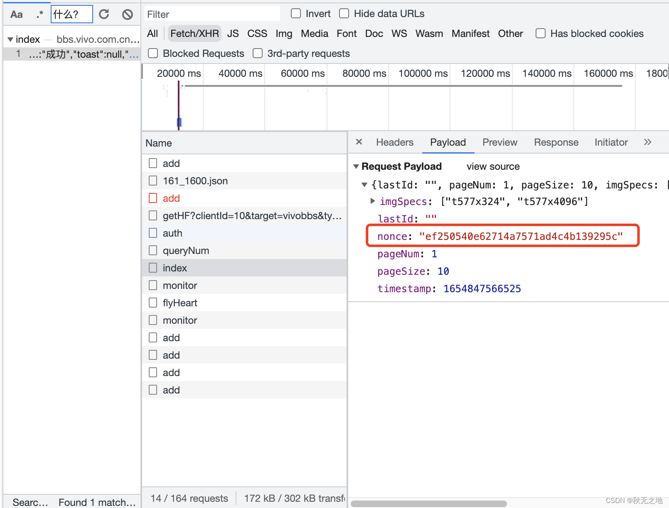
Task: Click the 60000 ms timeline tick
Action: pos(303,73)
